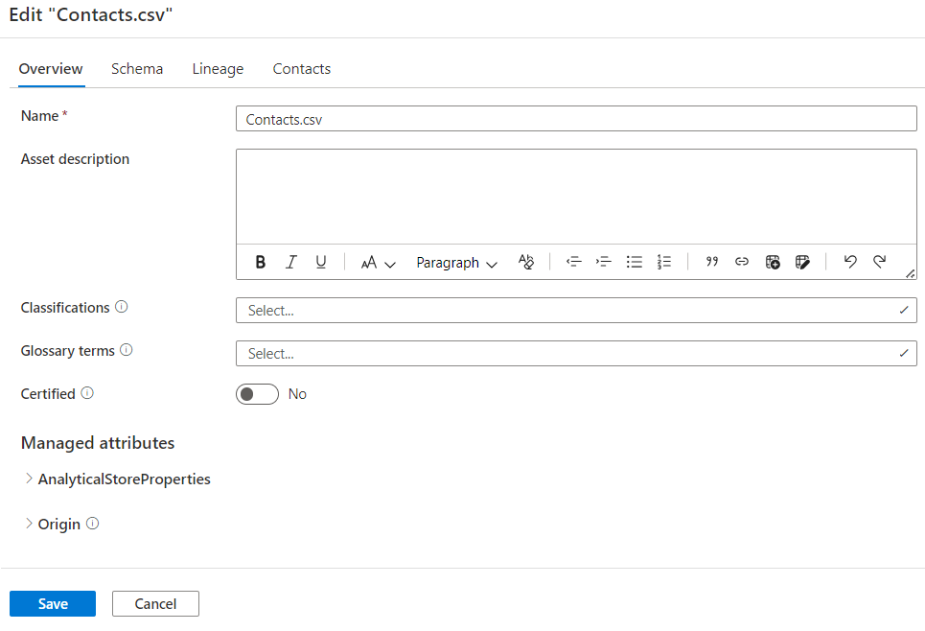Decrease indent in description
Viewport: 925px width, 631px height.
click(x=573, y=262)
